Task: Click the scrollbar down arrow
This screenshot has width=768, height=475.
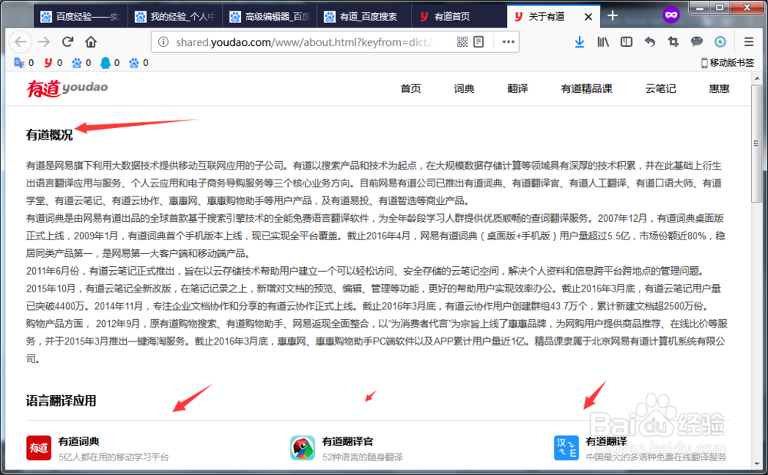Action: point(756,463)
